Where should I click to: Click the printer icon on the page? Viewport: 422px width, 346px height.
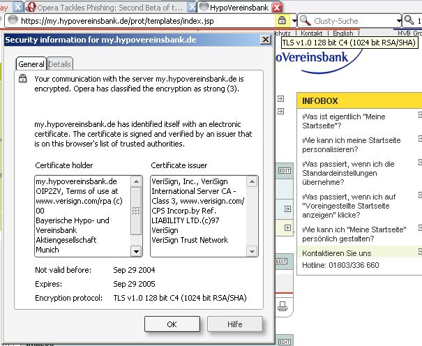pyautogui.click(x=282, y=305)
